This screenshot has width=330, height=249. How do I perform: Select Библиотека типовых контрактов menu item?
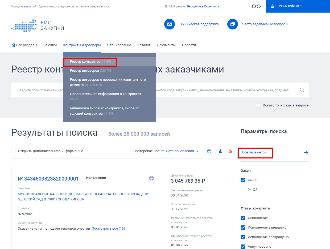(110, 111)
